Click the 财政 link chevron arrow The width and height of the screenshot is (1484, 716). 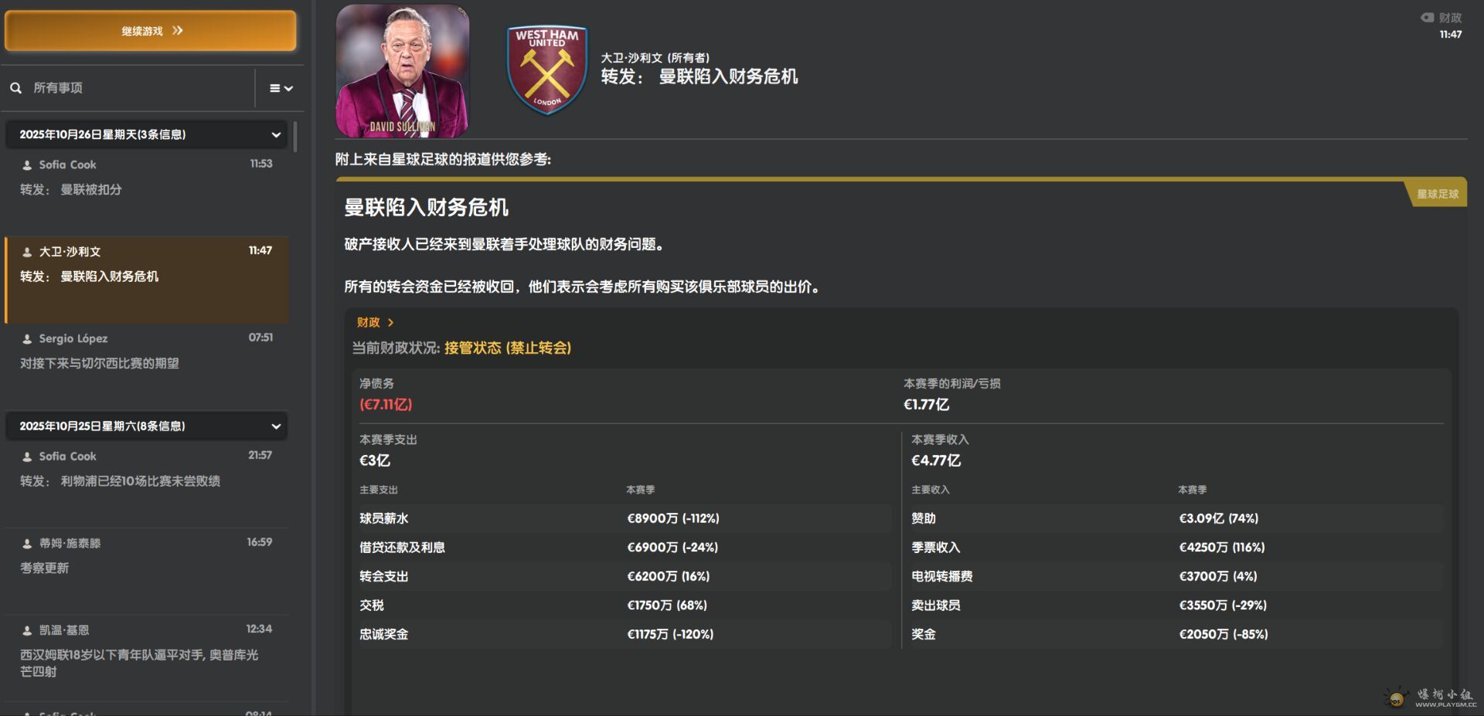coord(390,323)
